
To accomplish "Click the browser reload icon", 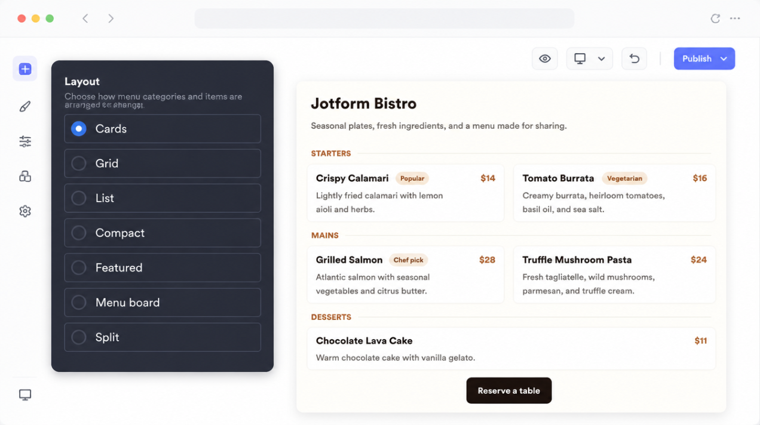I will (715, 19).
